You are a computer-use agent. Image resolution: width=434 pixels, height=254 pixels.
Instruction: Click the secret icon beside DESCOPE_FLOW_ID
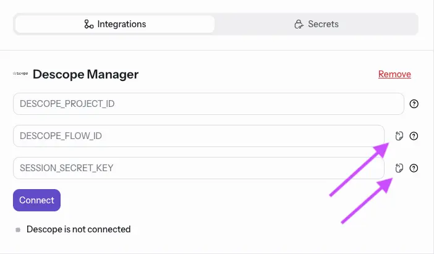click(x=399, y=136)
